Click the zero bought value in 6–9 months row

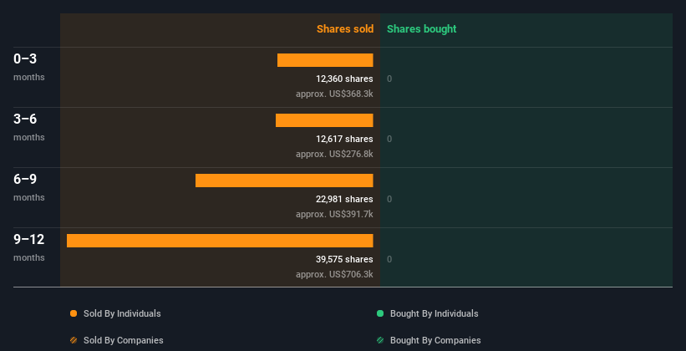(389, 199)
